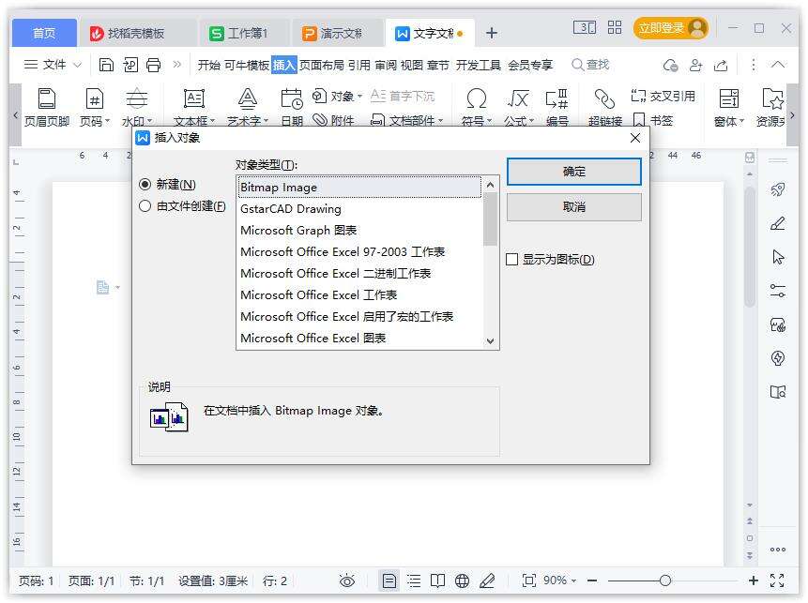Click the zoom slider handle
The image size is (808, 603).
(664, 580)
